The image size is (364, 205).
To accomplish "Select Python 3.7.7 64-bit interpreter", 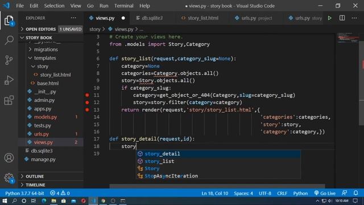I will [x=24, y=193].
